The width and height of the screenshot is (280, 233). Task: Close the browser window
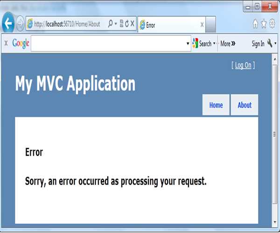click(x=270, y=7)
